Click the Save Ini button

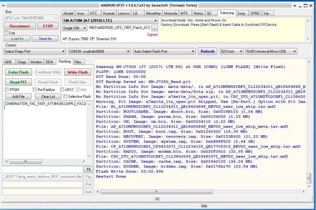[x=45, y=38]
